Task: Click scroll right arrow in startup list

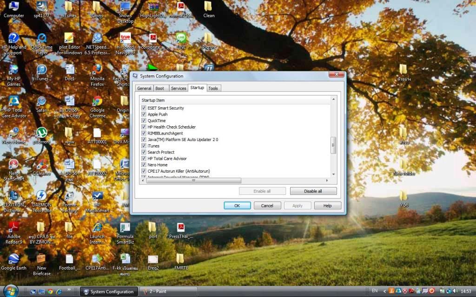Action: pos(327,181)
